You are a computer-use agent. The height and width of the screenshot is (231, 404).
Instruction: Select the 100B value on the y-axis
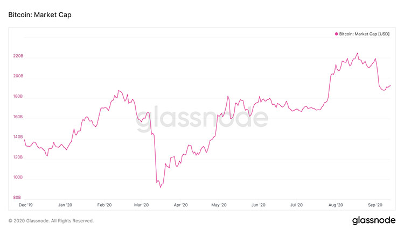coord(18,178)
